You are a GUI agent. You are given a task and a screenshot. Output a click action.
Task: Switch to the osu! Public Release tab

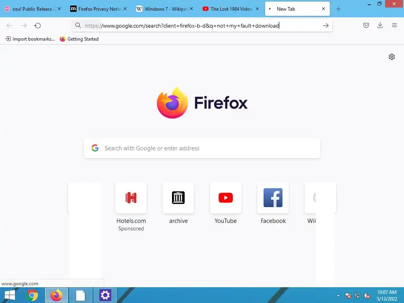[x=32, y=9]
